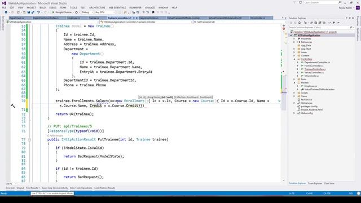Click the notifications filter flag icon
The image size is (361, 203).
(294, 2)
